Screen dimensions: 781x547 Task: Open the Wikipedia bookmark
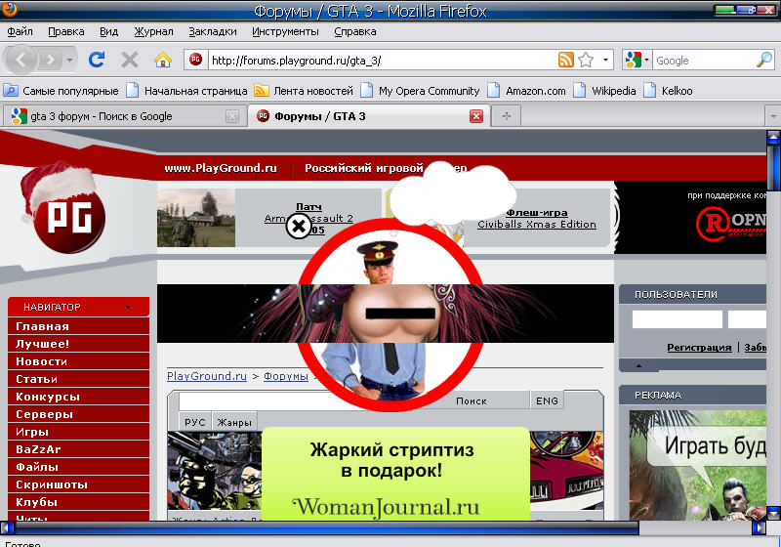pyautogui.click(x=604, y=91)
